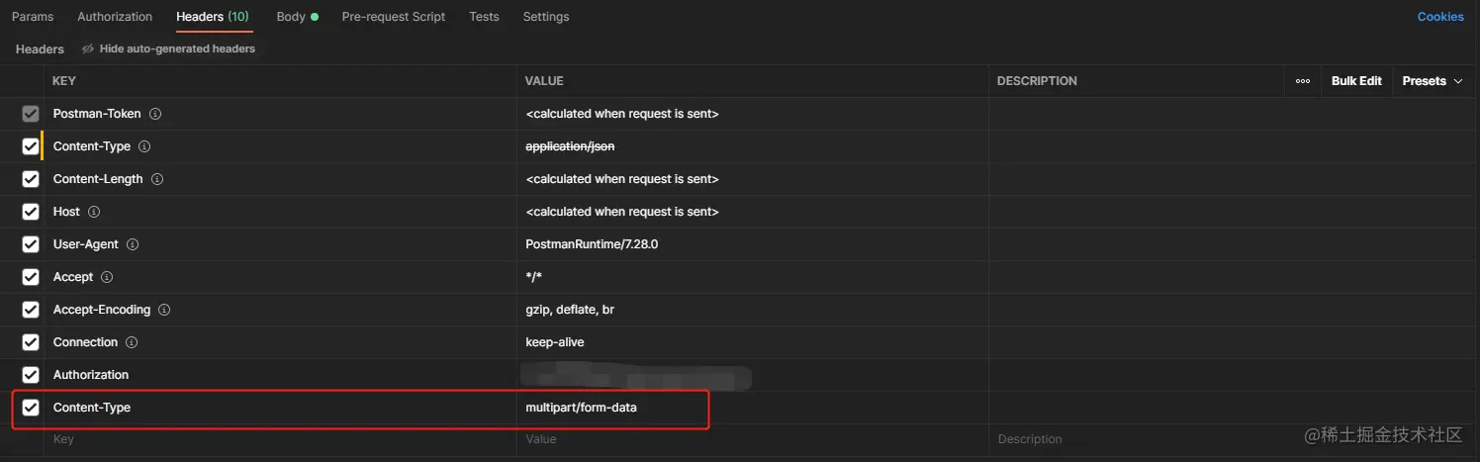Open the three-dots column options menu
The height and width of the screenshot is (462, 1480).
pyautogui.click(x=1303, y=81)
